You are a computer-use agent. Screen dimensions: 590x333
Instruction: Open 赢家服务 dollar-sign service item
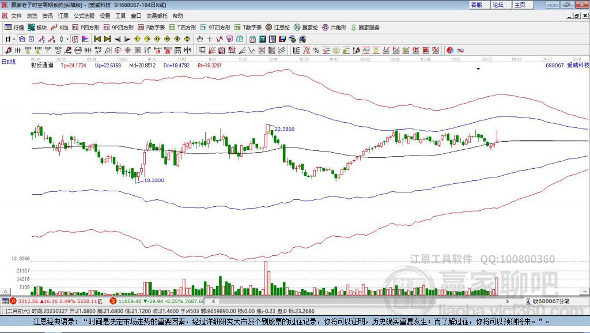click(x=365, y=28)
